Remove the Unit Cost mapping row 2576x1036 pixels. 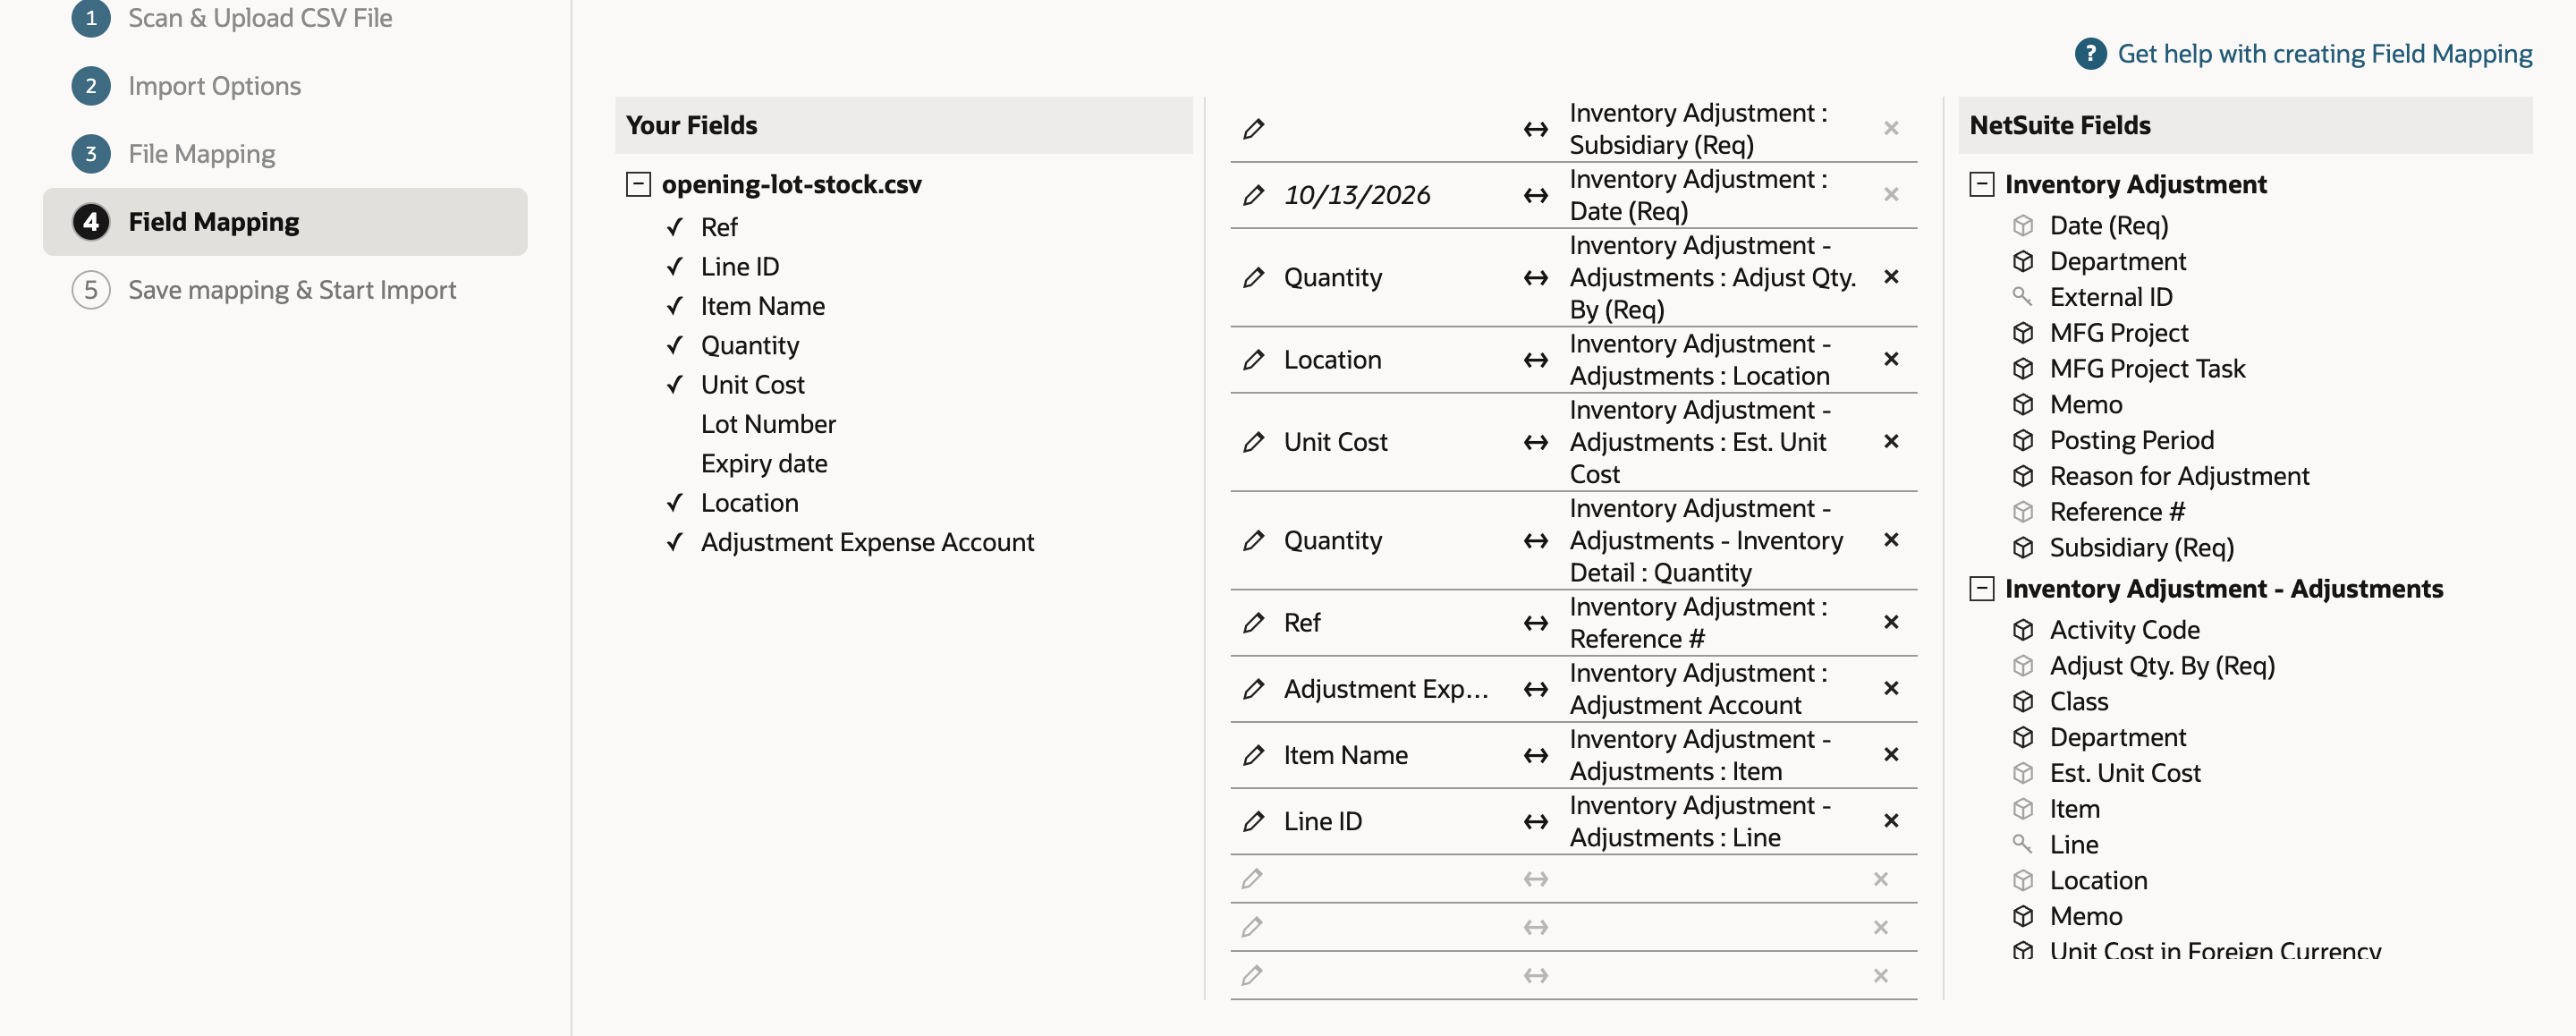(x=1891, y=441)
